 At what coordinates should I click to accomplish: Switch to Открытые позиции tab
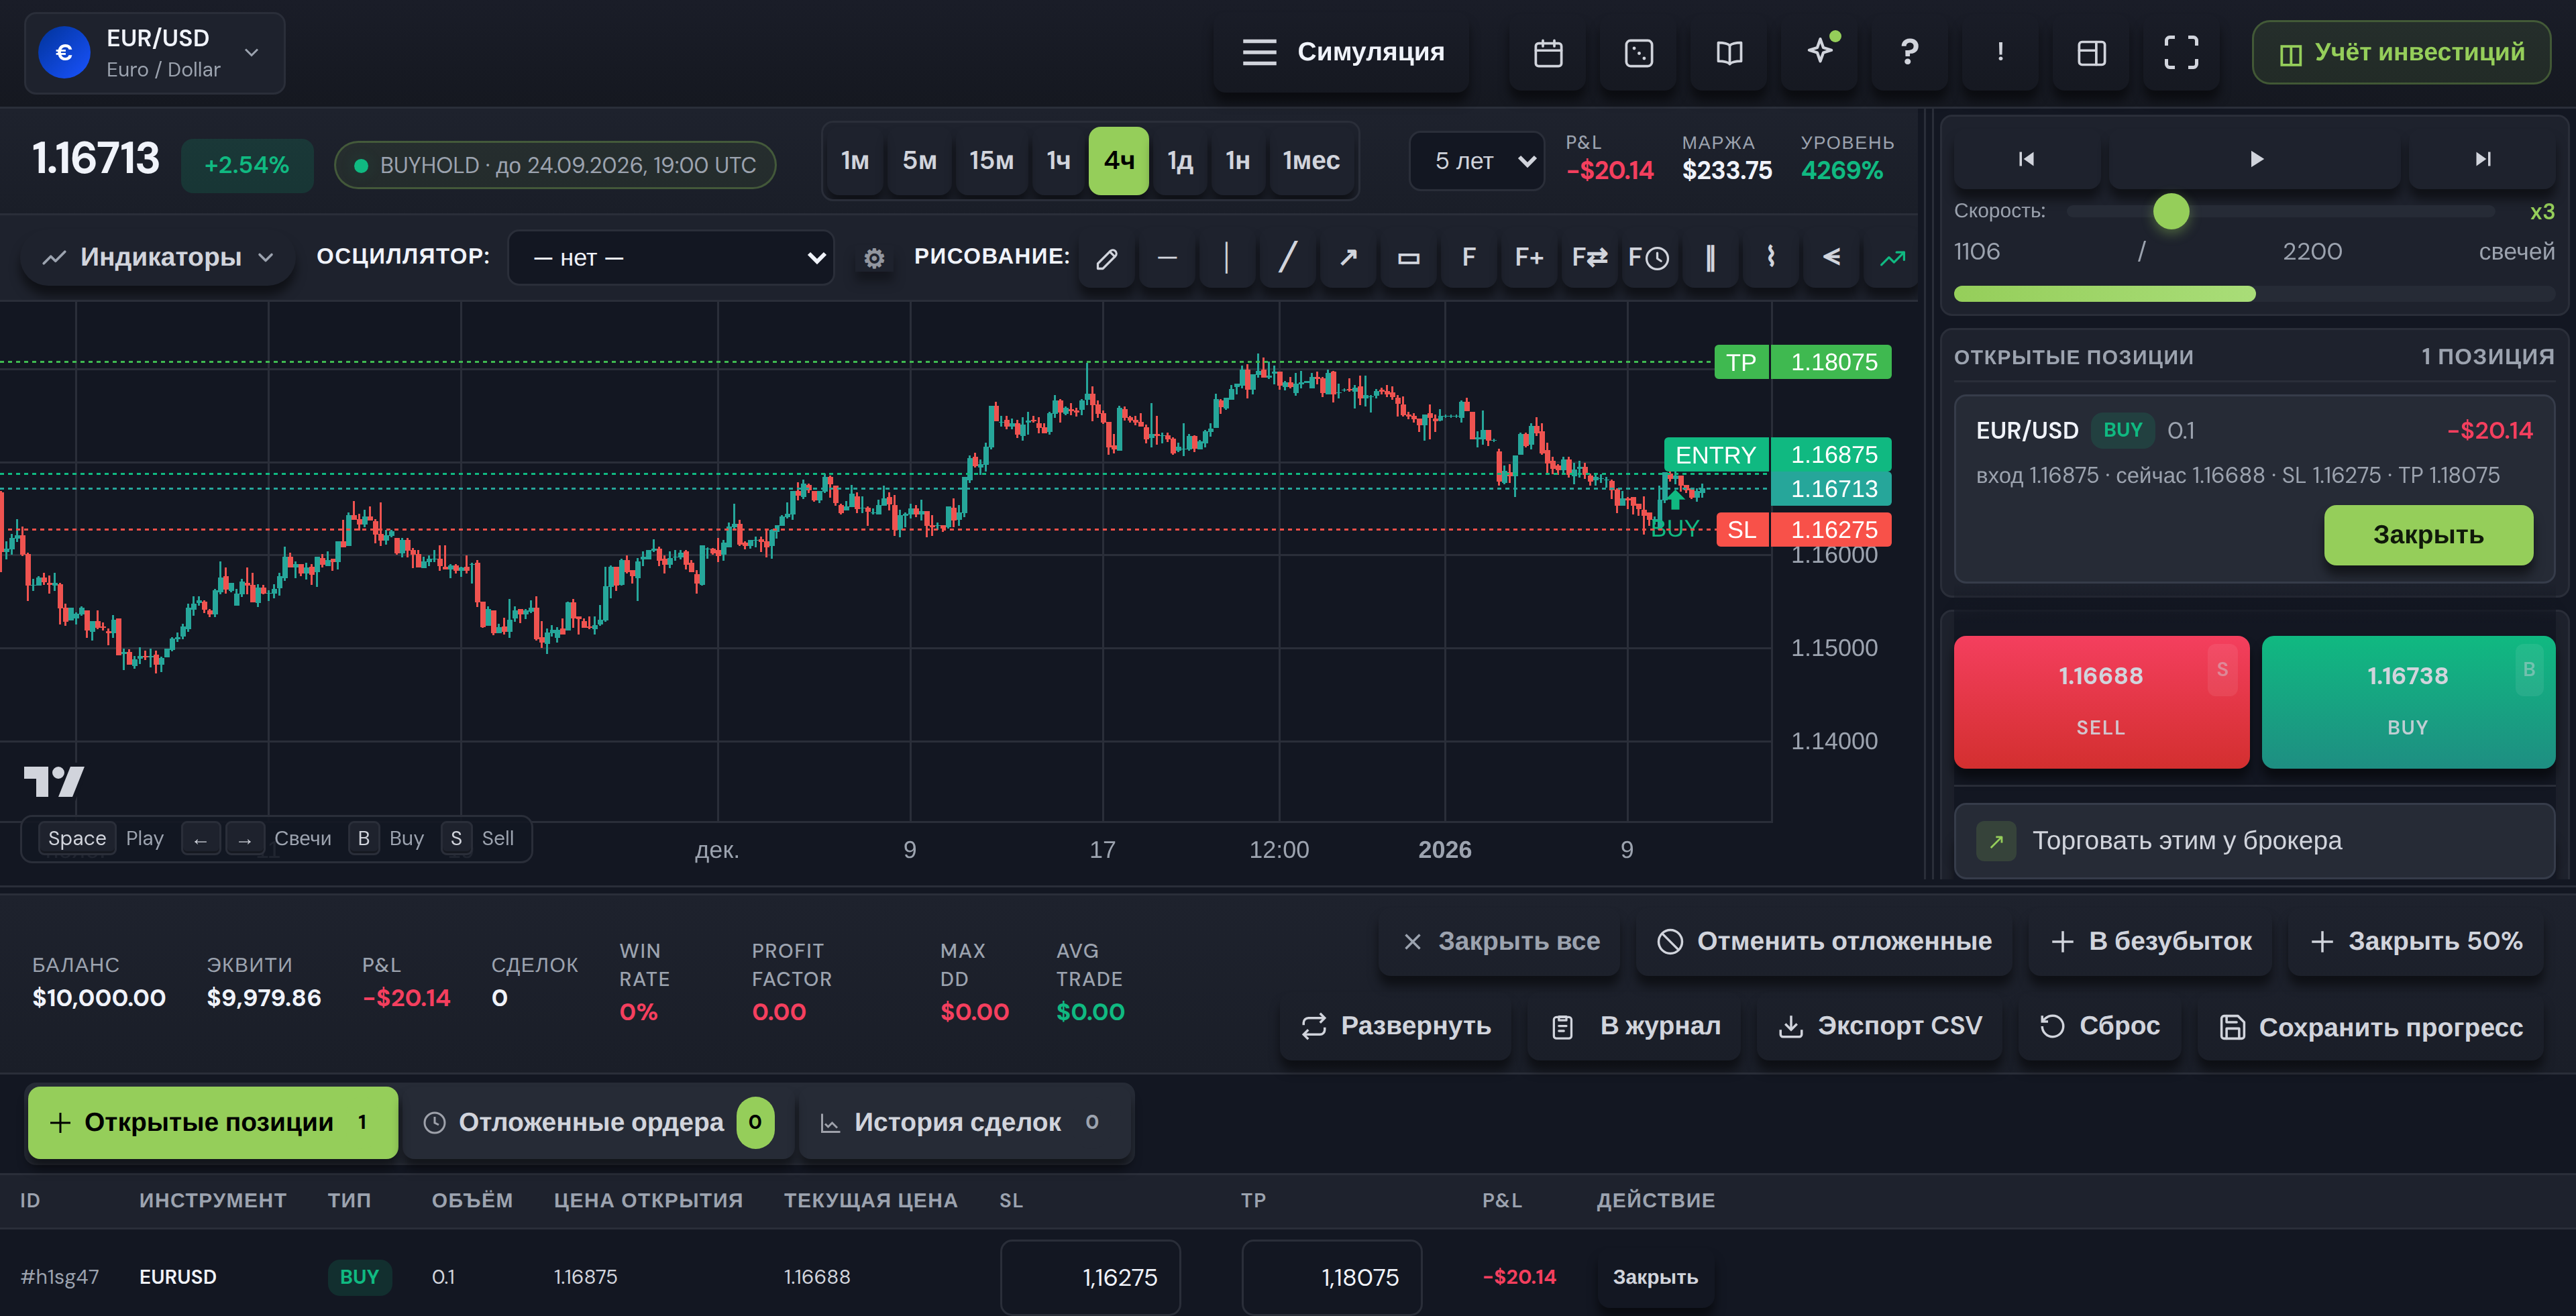pos(213,1122)
